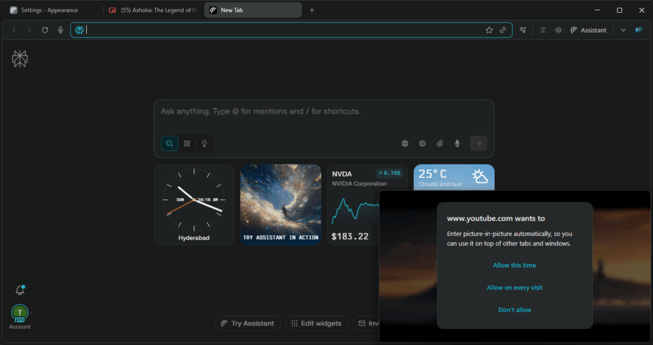653x345 pixels.
Task: Expand account menu chevron beside avatar
Action: pyautogui.click(x=32, y=312)
